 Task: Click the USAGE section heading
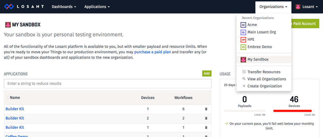tap(225, 74)
